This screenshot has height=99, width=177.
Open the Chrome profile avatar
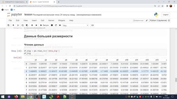tap(171, 6)
